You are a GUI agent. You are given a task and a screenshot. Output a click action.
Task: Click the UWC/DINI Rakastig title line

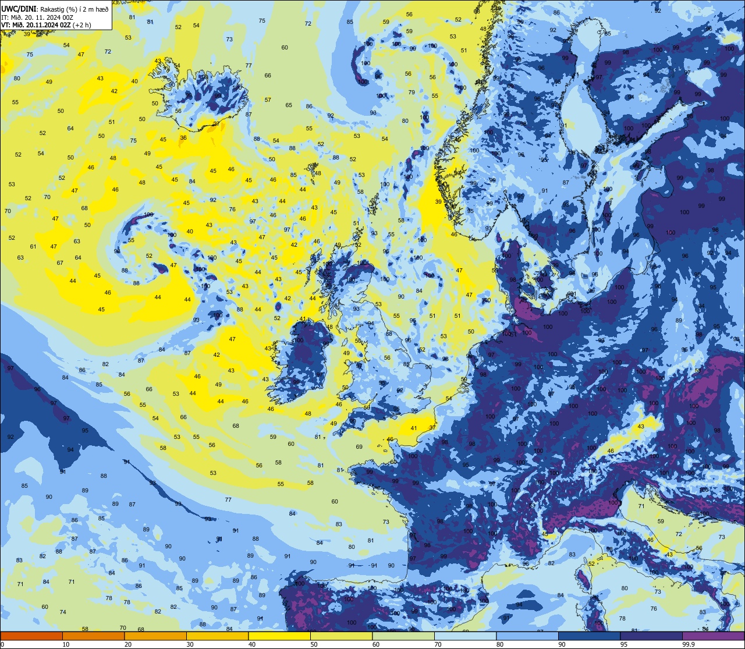55,9
